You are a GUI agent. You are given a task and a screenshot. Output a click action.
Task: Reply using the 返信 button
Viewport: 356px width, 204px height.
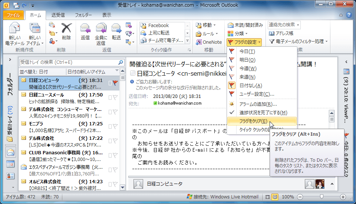(85, 32)
